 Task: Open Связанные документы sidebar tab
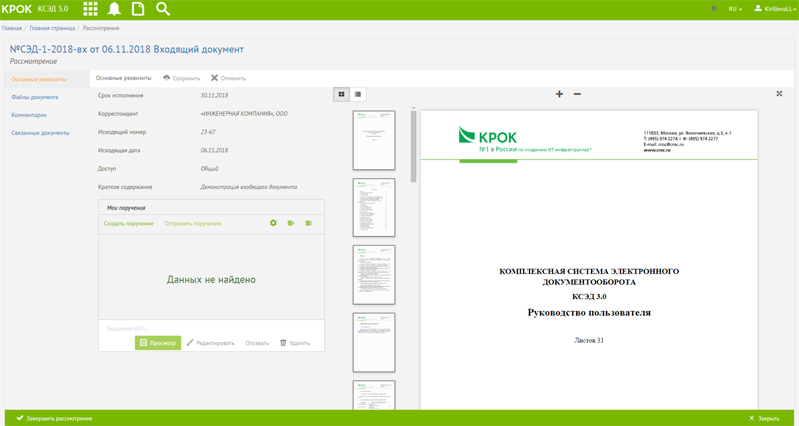(40, 133)
